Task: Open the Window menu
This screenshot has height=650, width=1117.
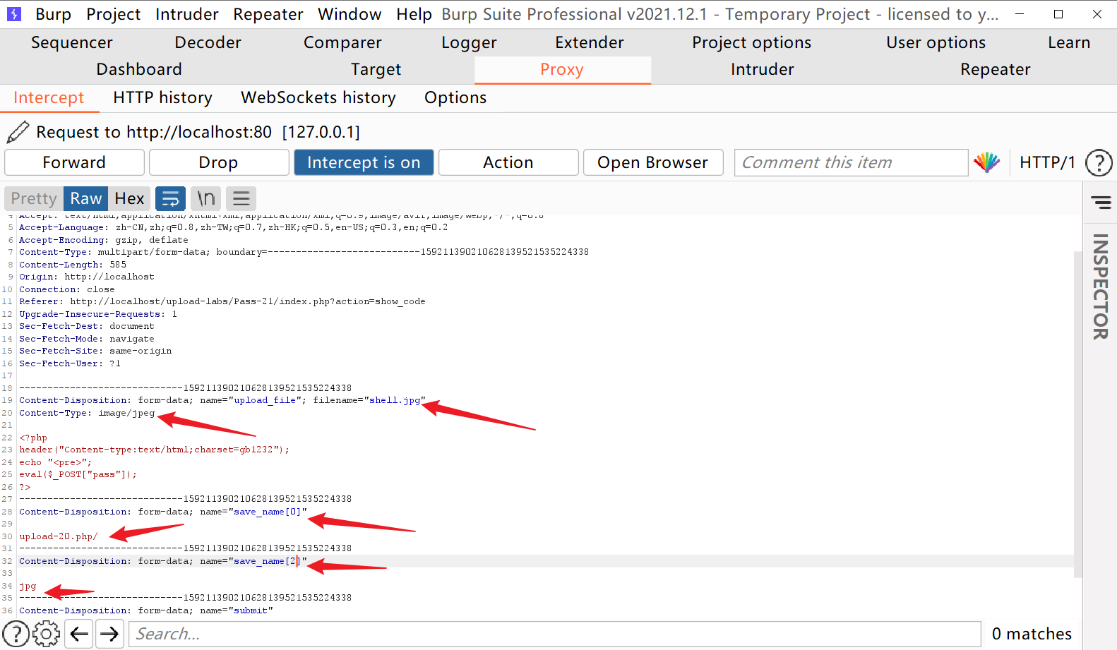Action: 350,14
